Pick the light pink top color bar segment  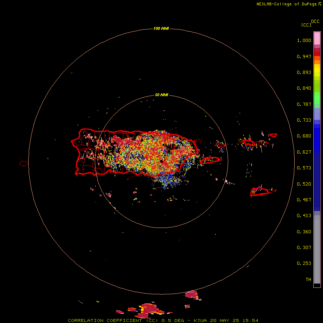click(x=317, y=38)
